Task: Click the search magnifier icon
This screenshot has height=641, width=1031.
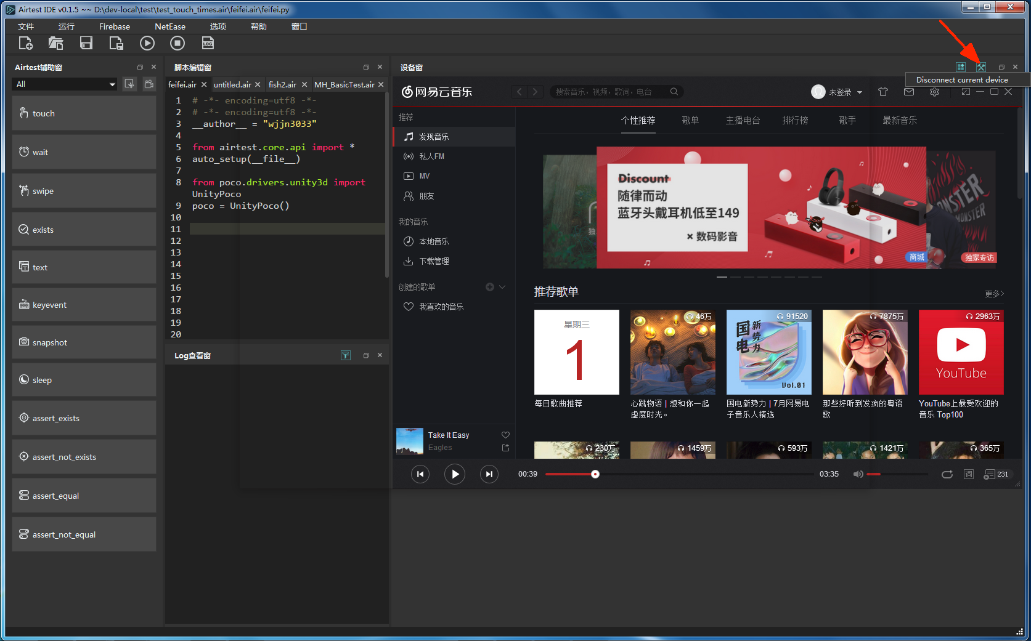Action: click(x=674, y=92)
